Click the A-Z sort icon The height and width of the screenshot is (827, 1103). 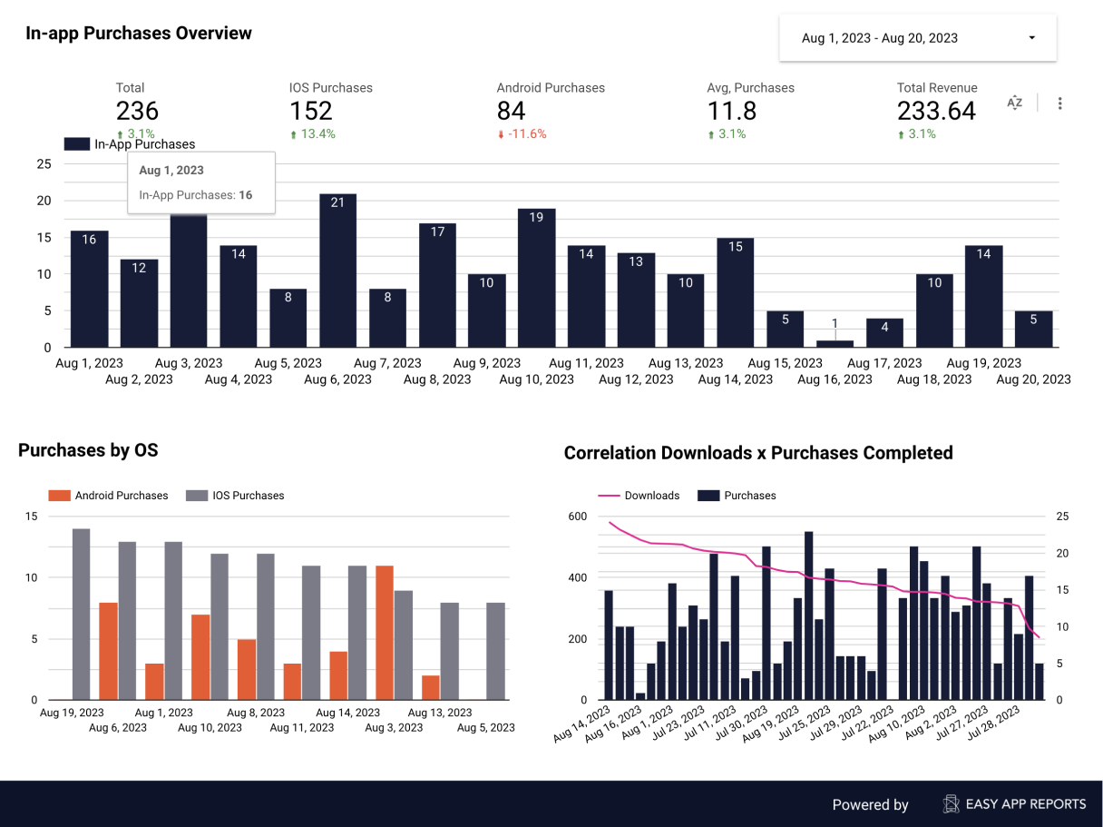pyautogui.click(x=1015, y=103)
